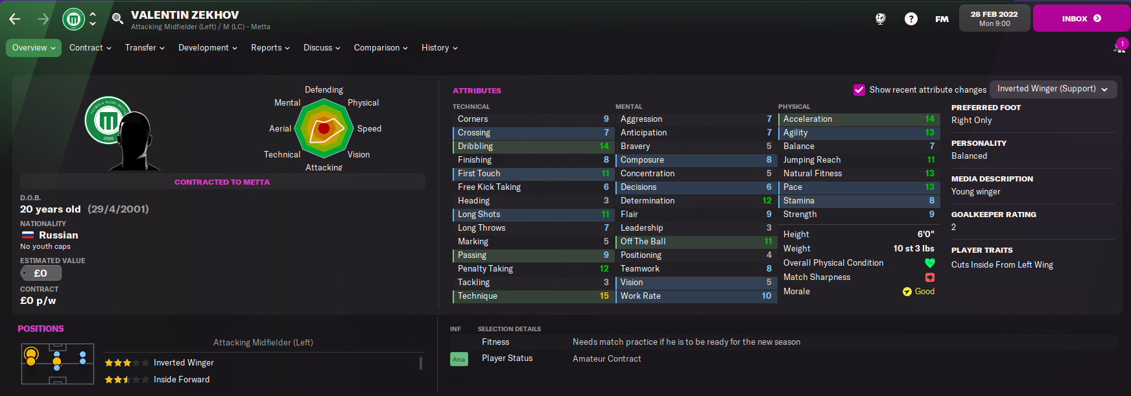Expand the Development menu
The width and height of the screenshot is (1131, 396).
point(208,48)
